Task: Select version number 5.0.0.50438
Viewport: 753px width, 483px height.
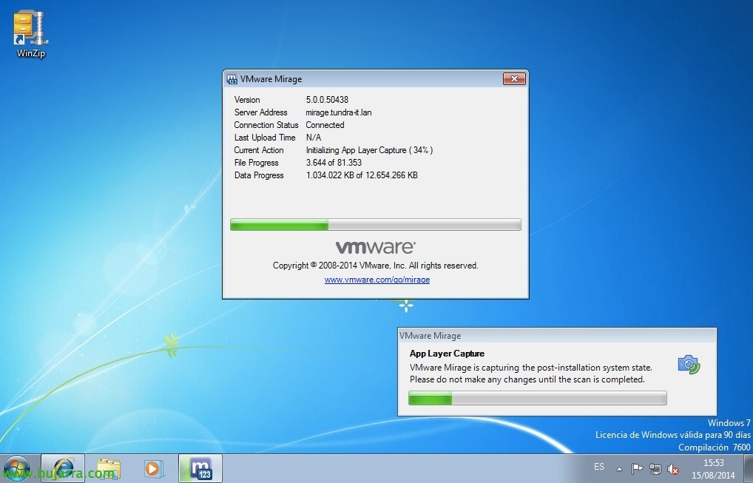Action: tap(327, 100)
